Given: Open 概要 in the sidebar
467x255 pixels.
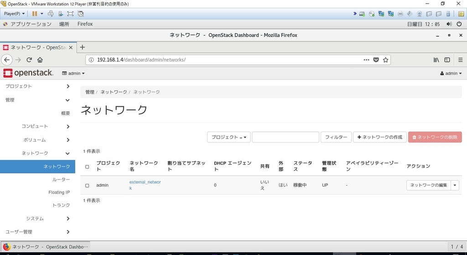Looking at the screenshot, I should pos(66,113).
